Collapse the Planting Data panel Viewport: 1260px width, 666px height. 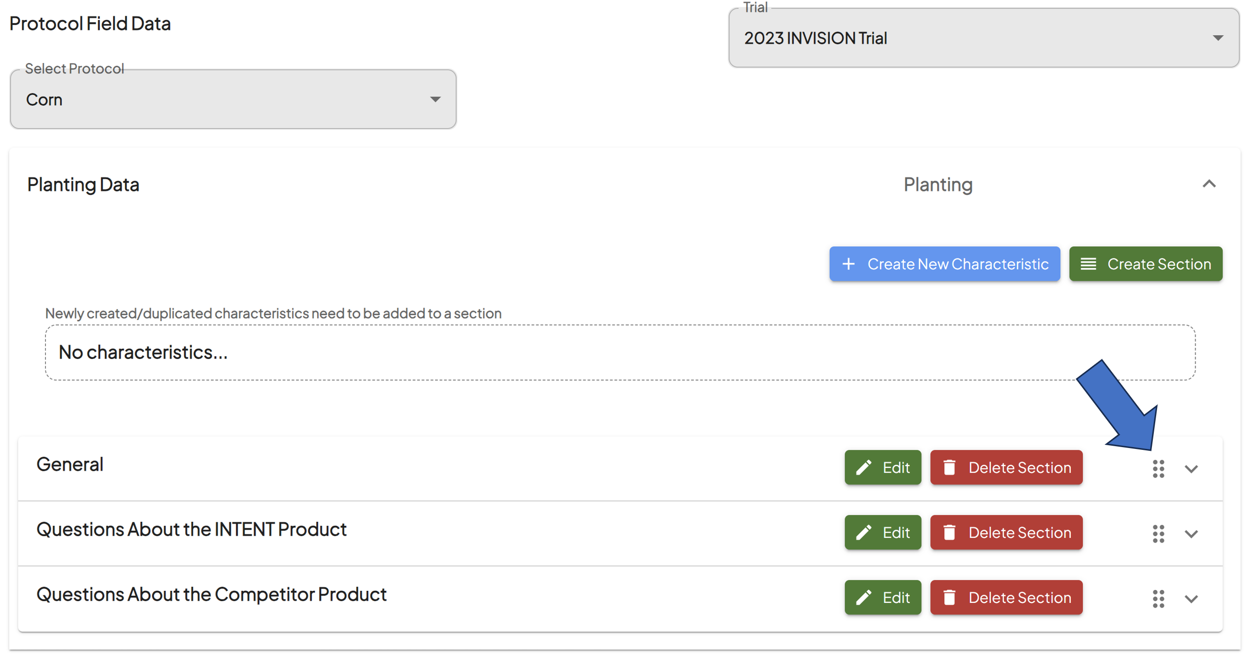pos(1209,184)
